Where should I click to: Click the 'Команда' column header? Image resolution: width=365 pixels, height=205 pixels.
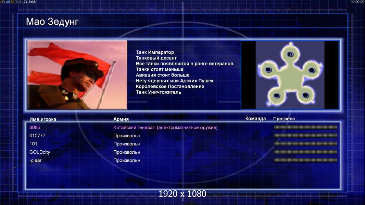[x=255, y=119]
